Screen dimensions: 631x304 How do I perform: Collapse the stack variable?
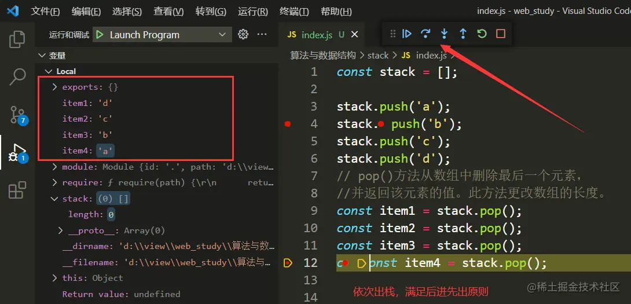(55, 199)
